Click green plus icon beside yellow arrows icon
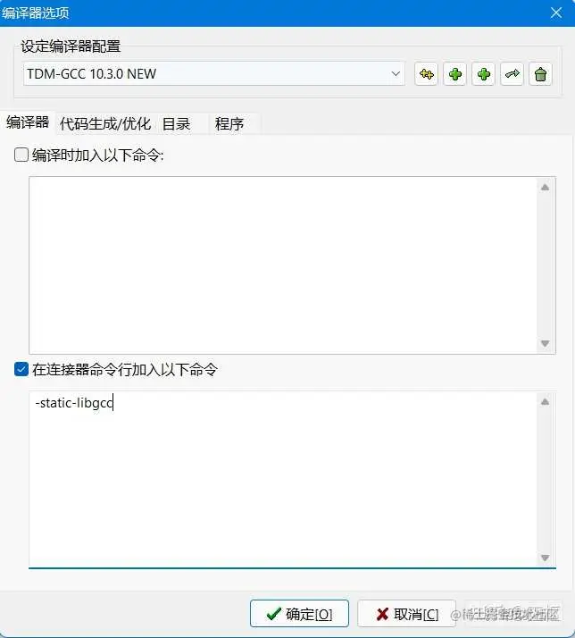The image size is (575, 638). 454,74
